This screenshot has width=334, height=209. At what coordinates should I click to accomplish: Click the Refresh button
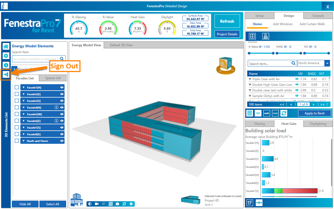[227, 21]
